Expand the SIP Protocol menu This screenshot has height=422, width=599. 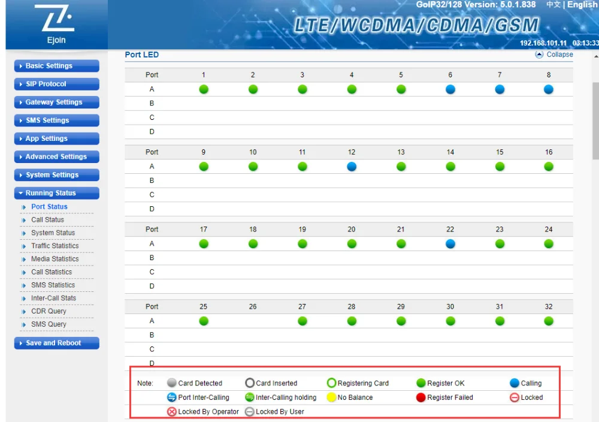click(x=56, y=84)
